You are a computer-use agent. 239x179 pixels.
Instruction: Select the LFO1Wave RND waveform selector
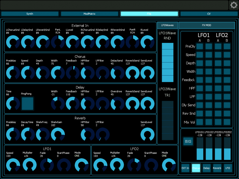pyautogui.click(x=167, y=62)
